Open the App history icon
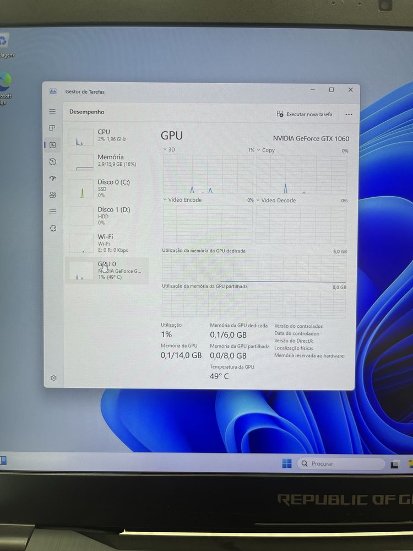413x551 pixels. coord(53,161)
